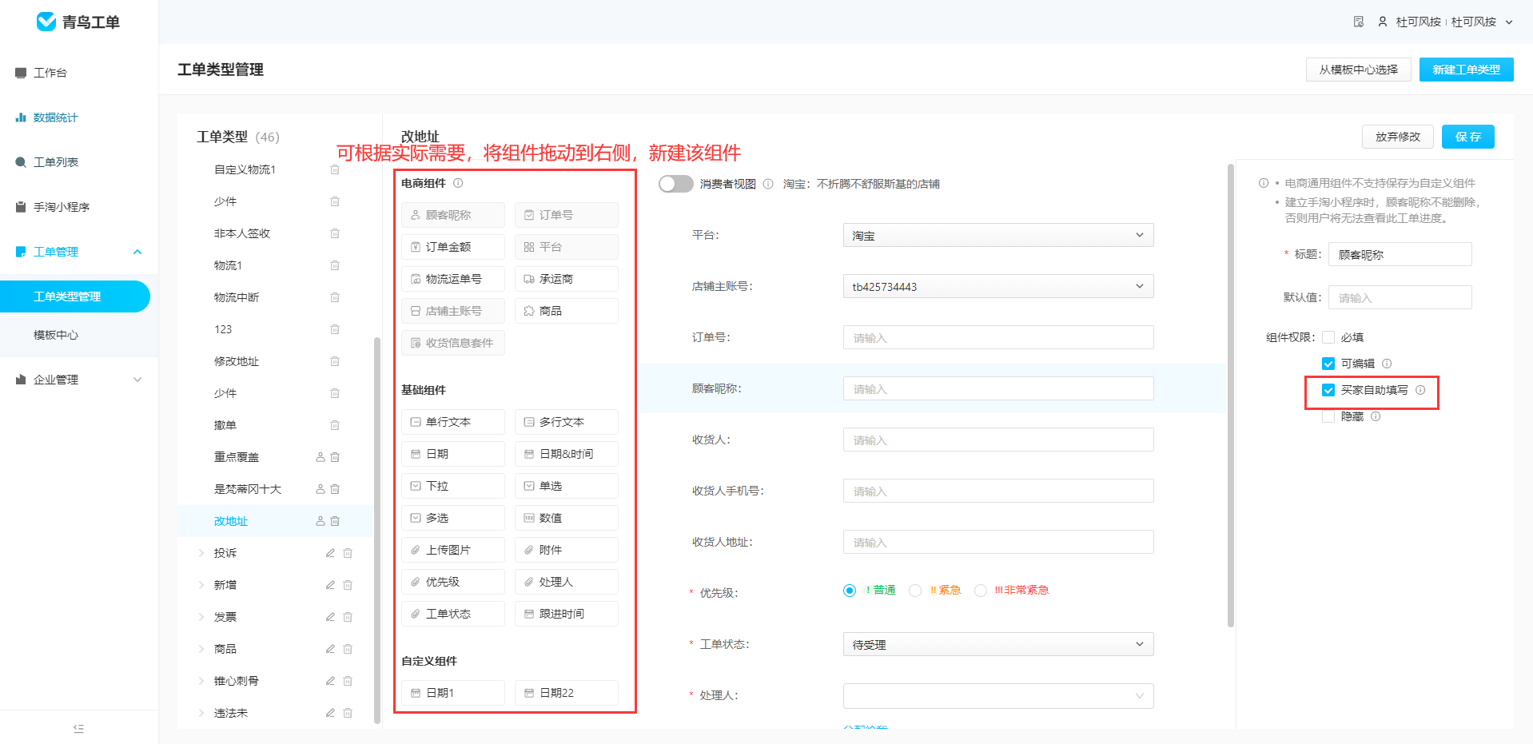Click trash icon for 非本人签收
1533x744 pixels.
(x=335, y=233)
